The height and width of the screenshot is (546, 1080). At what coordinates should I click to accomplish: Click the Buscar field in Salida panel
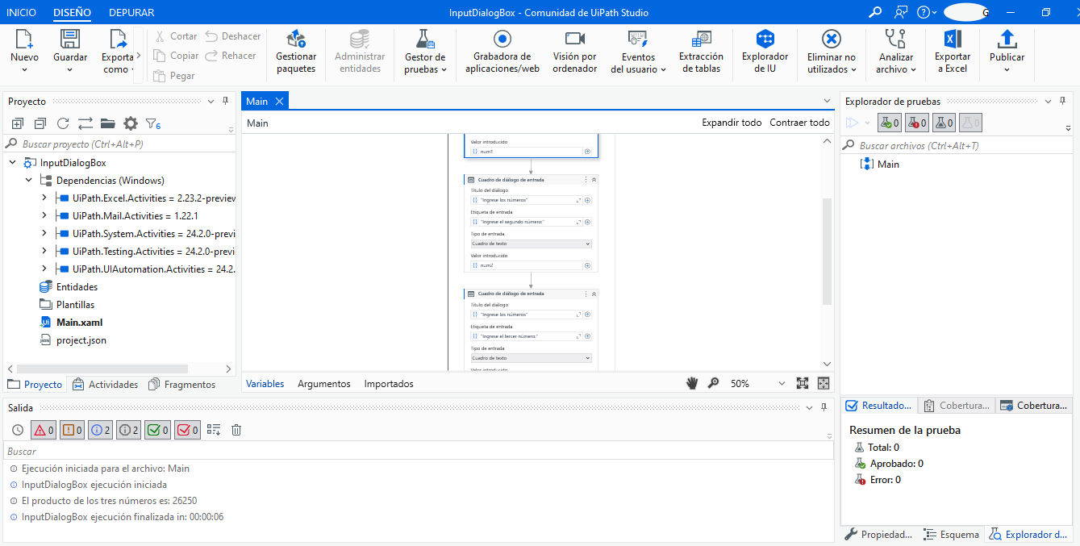point(419,452)
